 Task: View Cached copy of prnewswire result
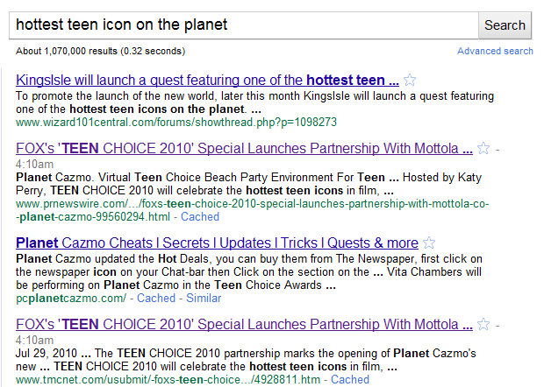click(x=200, y=216)
